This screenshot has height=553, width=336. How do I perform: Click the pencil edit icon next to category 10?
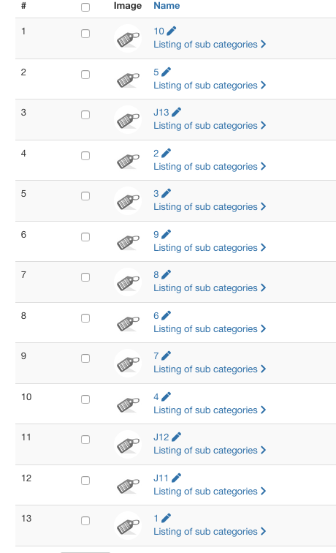pyautogui.click(x=171, y=31)
